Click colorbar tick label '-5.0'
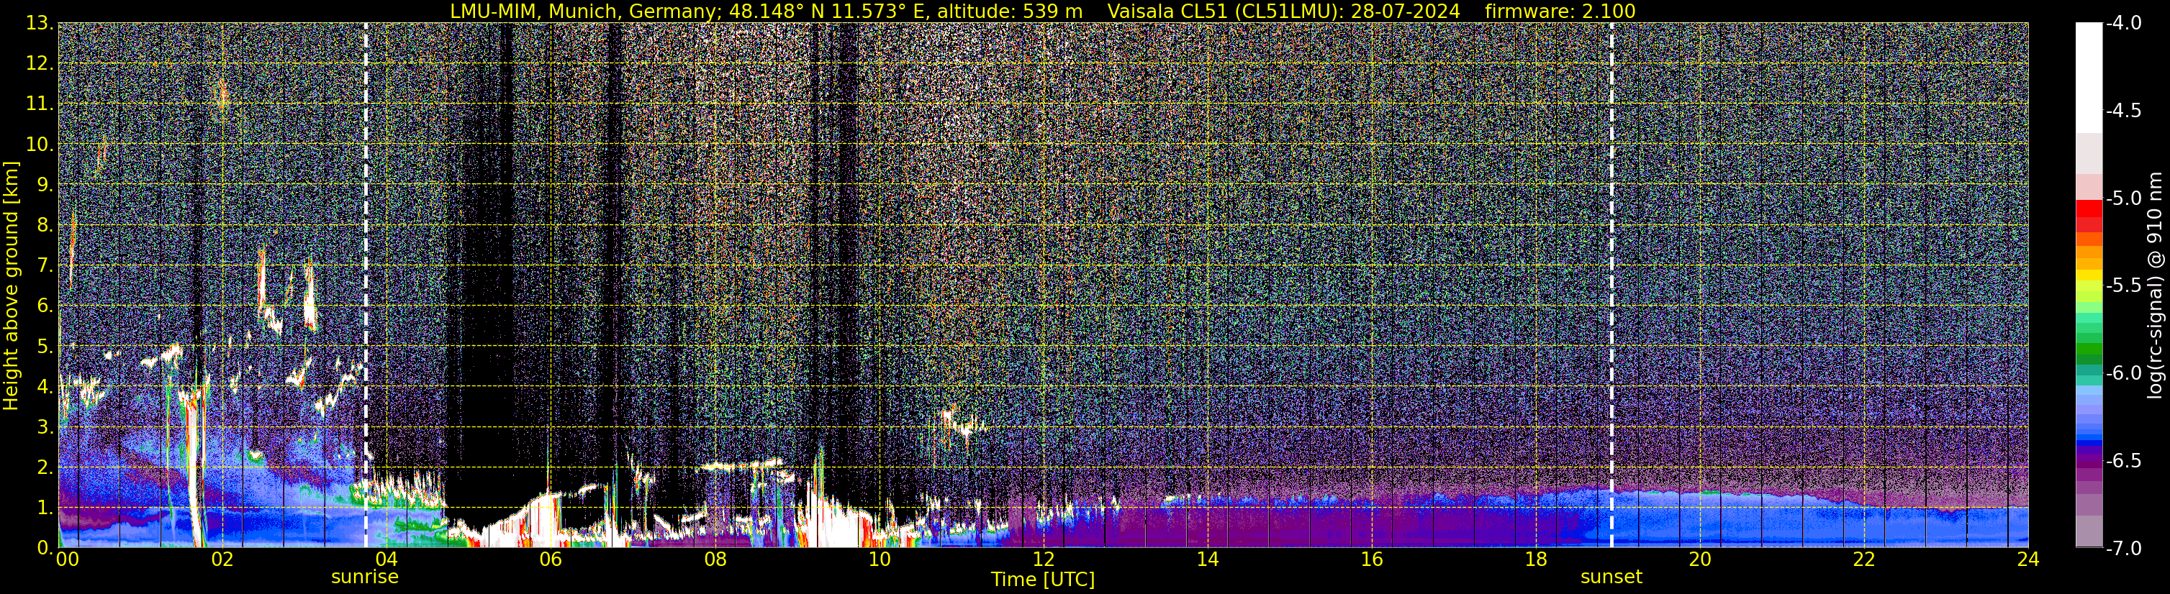 tap(2122, 198)
